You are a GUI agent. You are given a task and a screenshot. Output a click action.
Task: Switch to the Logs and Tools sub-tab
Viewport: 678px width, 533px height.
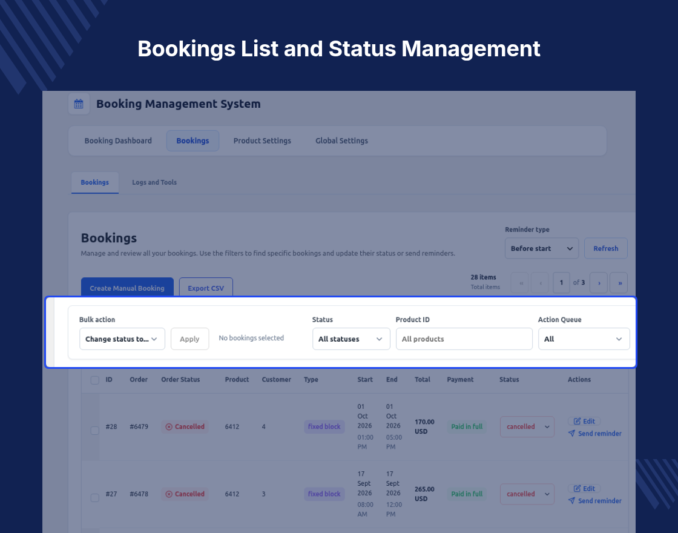point(154,182)
